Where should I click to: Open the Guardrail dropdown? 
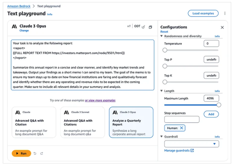tap(191, 143)
